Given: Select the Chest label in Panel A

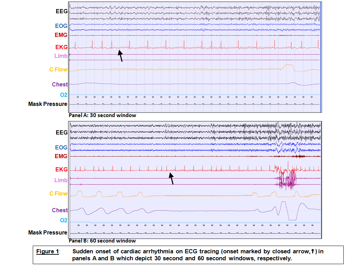Looking at the screenshot, I should tap(60, 84).
